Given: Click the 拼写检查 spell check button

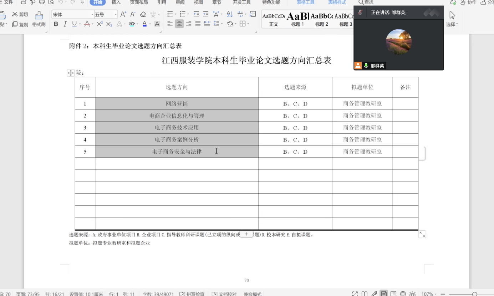Looking at the screenshot, I should coord(192,294).
